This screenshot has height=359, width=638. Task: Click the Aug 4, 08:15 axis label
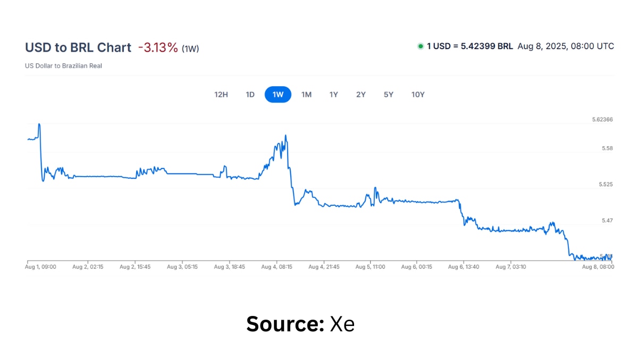(x=276, y=266)
